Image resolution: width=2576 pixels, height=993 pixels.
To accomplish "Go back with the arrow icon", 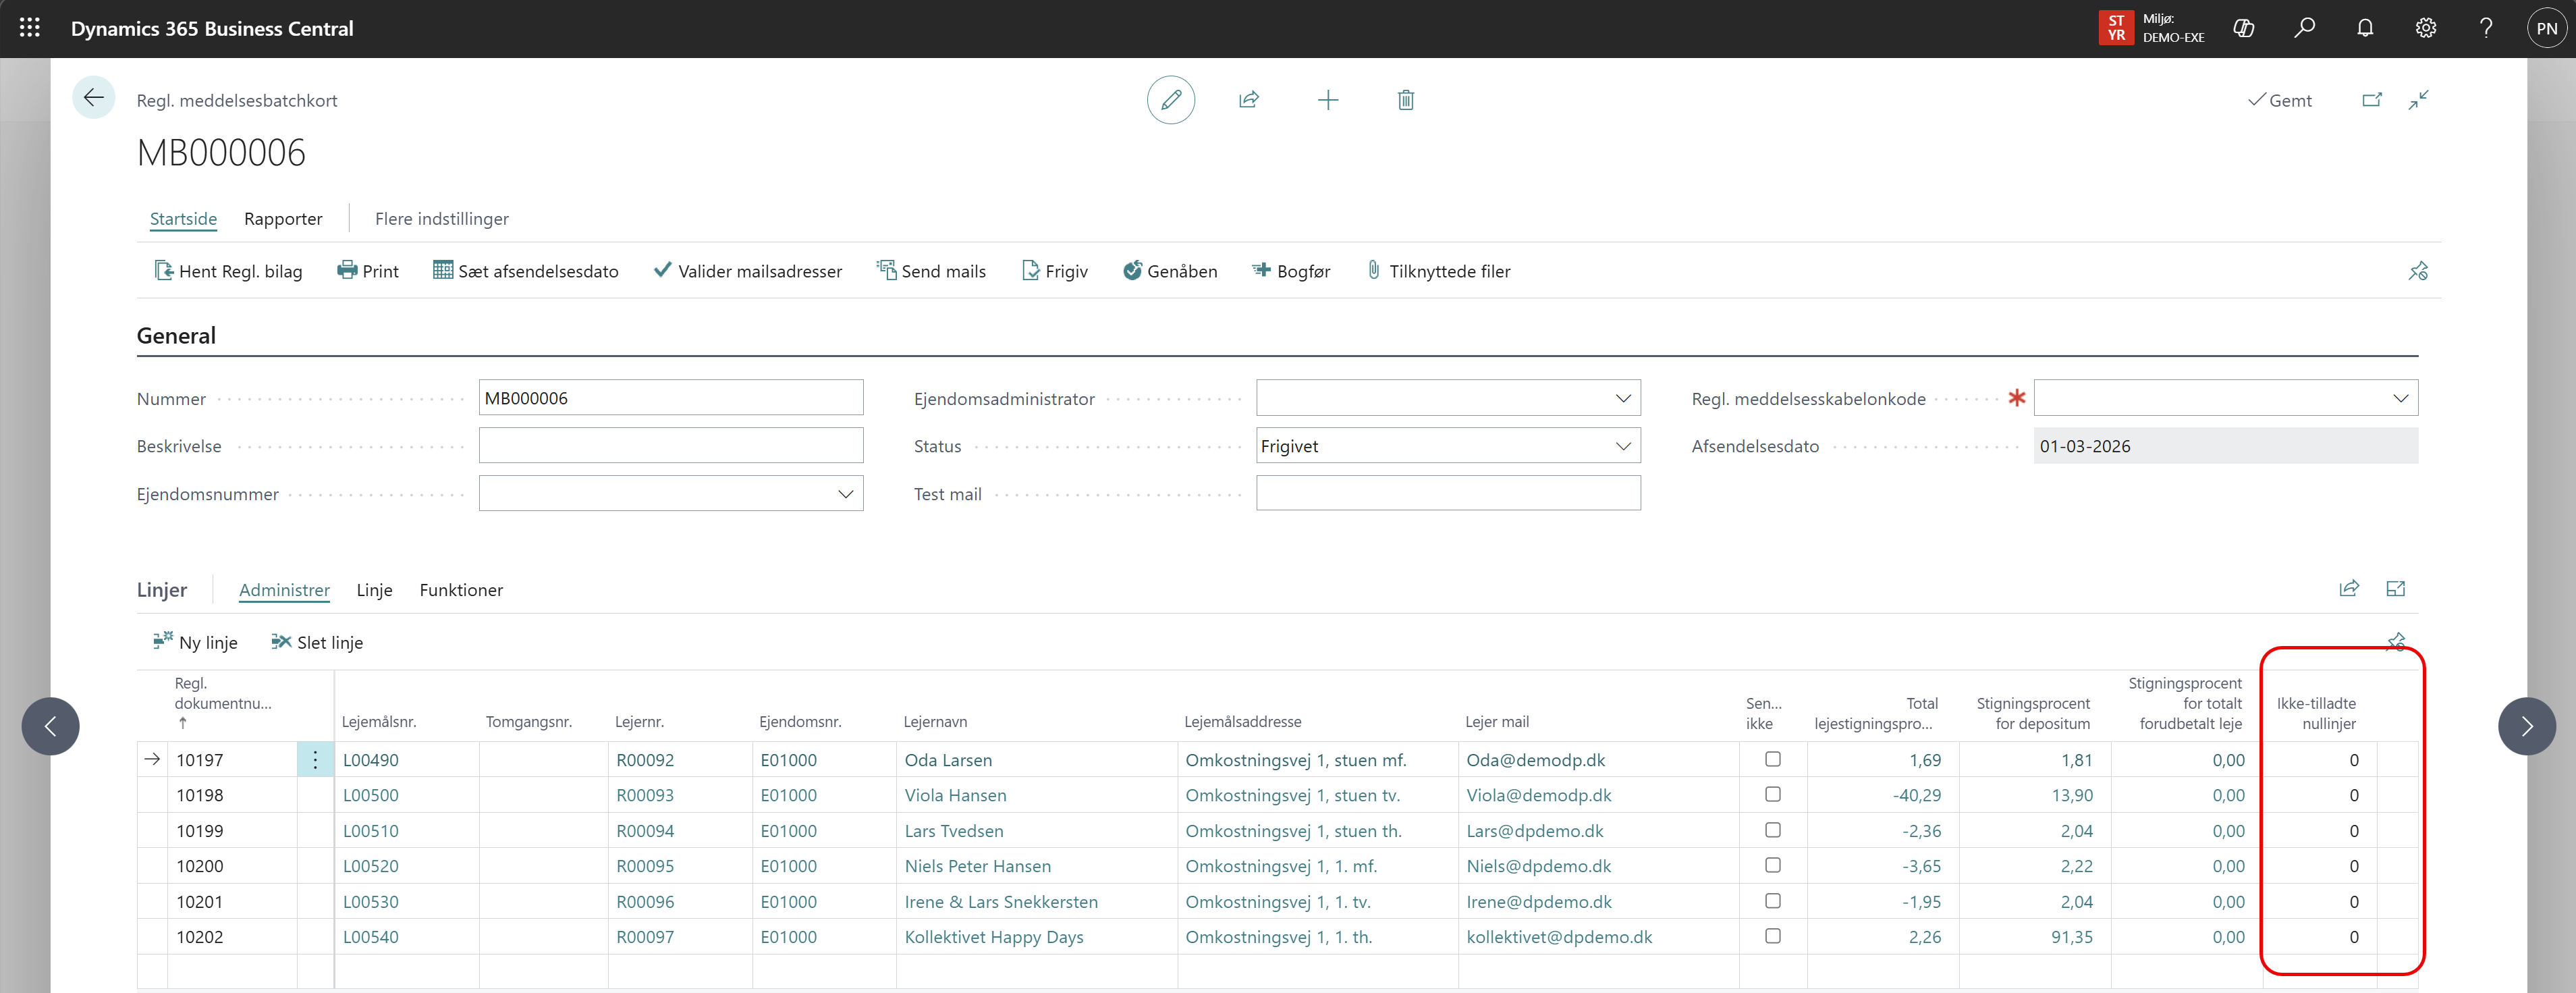I will (x=93, y=98).
